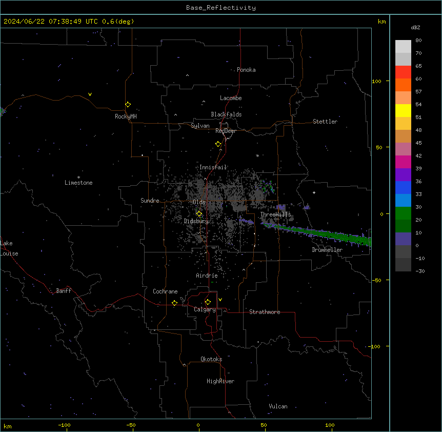
Task: Click the yellow diamond marker above Didsbury
Action: [x=199, y=214]
